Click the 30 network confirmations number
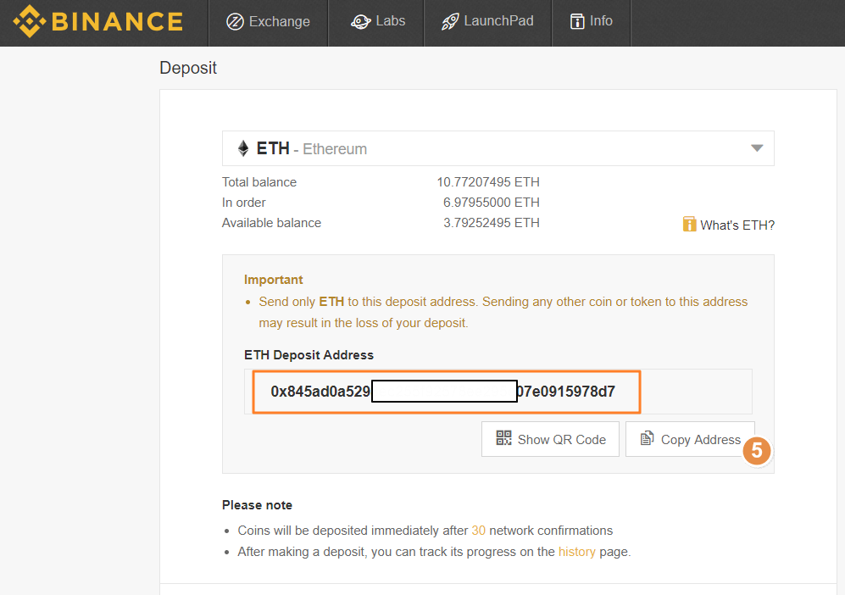The width and height of the screenshot is (845, 595). [479, 531]
